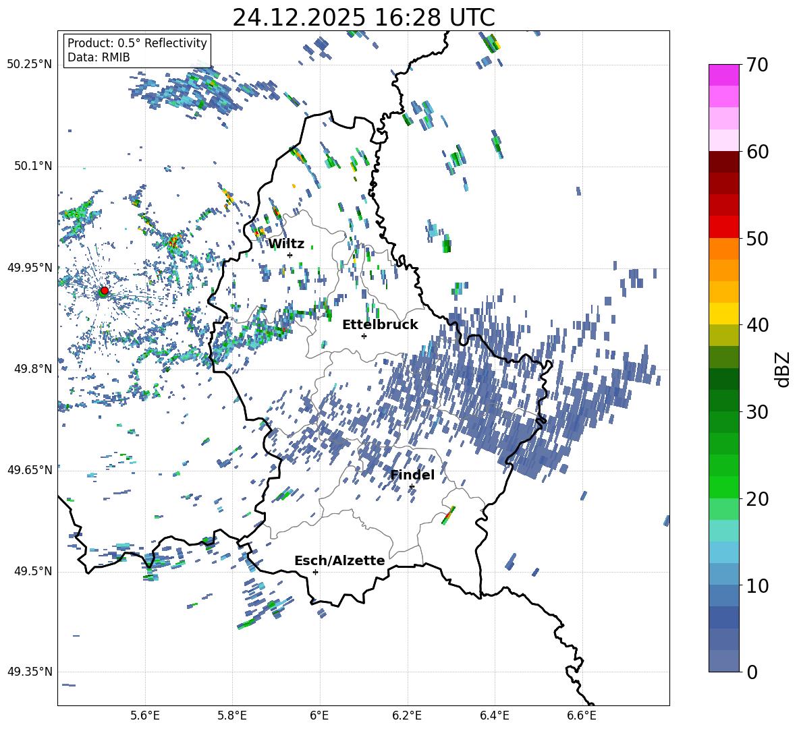Click the red radar site marker

(x=104, y=291)
